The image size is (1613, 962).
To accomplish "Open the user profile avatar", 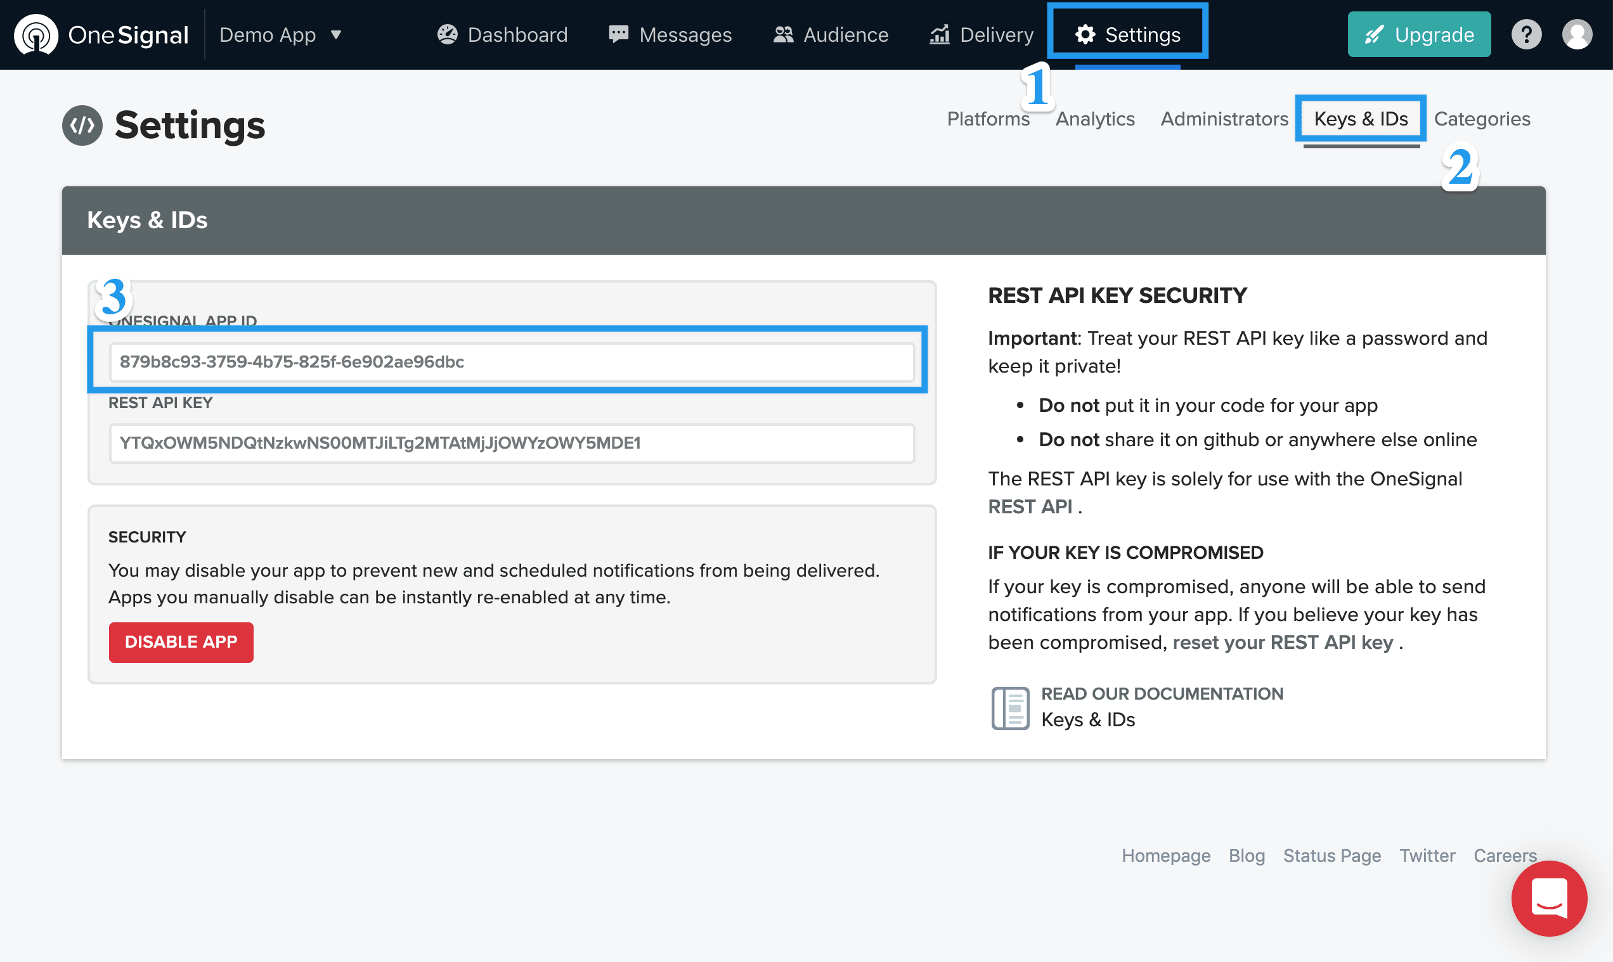I will 1577,34.
